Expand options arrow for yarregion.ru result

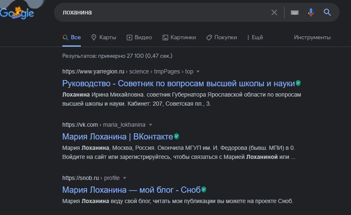(198, 71)
